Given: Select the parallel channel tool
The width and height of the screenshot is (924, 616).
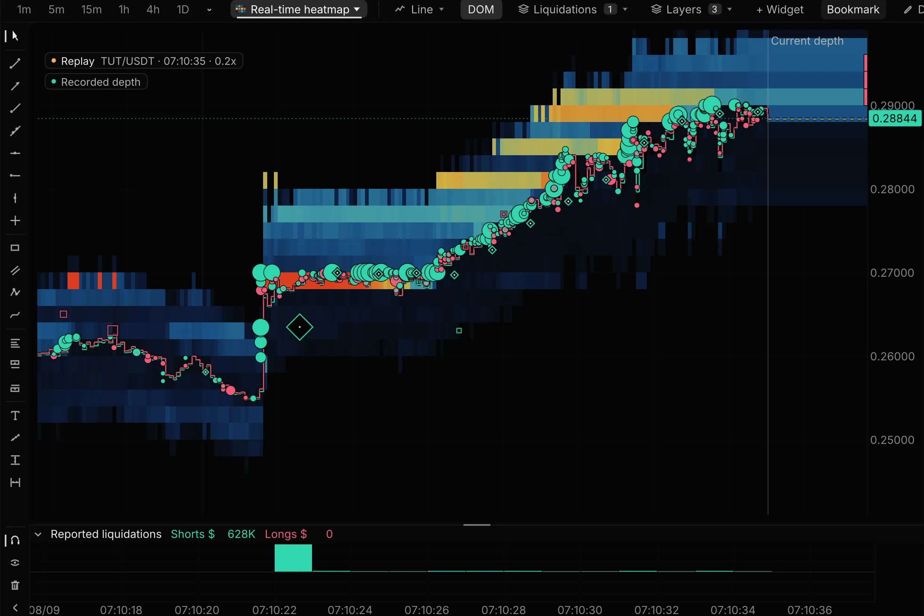Looking at the screenshot, I should click(15, 270).
